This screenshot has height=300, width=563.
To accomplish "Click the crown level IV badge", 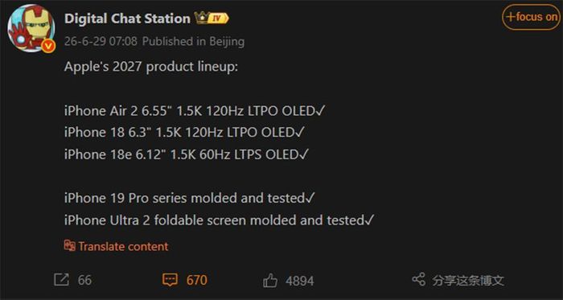I will click(212, 18).
